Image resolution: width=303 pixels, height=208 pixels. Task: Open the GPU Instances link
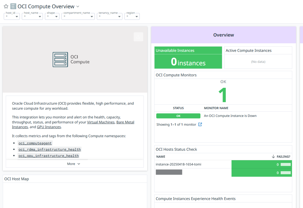[x=49, y=127]
